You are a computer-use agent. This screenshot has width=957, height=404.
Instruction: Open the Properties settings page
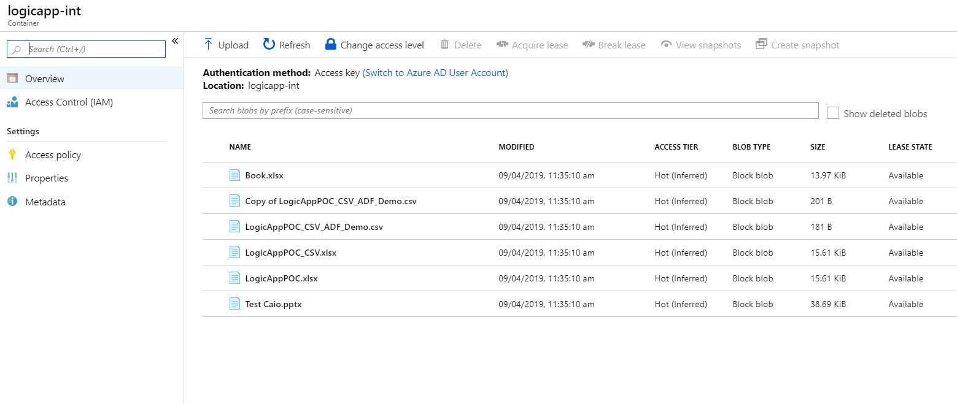point(47,178)
